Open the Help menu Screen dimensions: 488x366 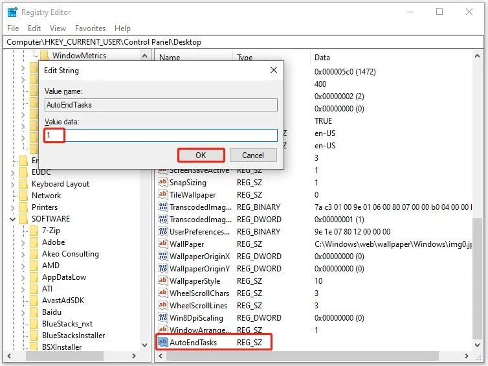pos(122,29)
